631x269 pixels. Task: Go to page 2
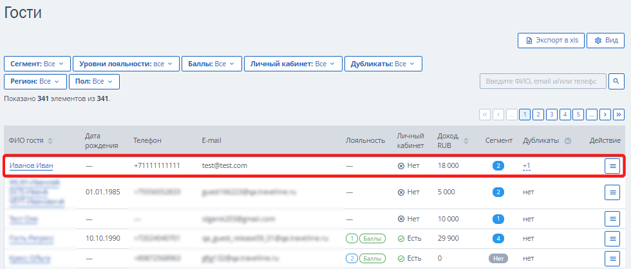(538, 115)
